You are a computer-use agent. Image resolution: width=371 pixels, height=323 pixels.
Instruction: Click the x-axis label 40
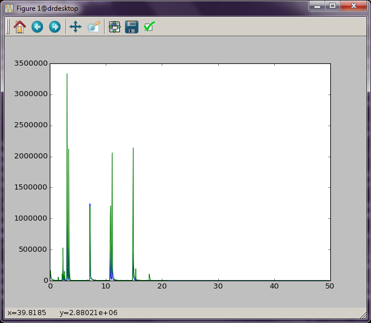click(274, 286)
